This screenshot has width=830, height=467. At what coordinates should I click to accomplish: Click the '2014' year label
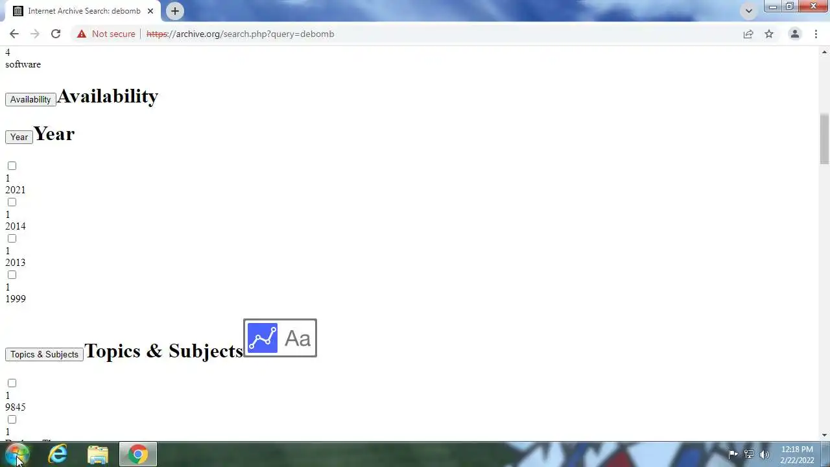tap(16, 226)
